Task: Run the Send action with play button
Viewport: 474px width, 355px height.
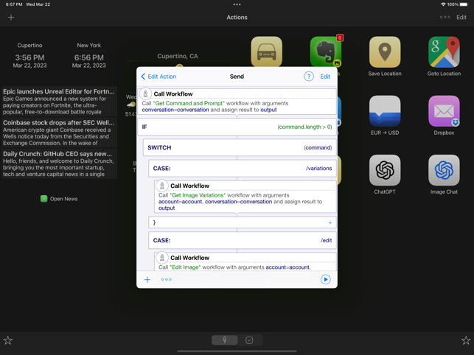Action: 325,279
